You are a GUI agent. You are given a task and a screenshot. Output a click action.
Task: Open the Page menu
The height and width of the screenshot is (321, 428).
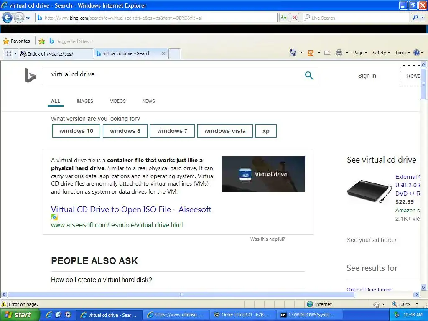click(360, 53)
